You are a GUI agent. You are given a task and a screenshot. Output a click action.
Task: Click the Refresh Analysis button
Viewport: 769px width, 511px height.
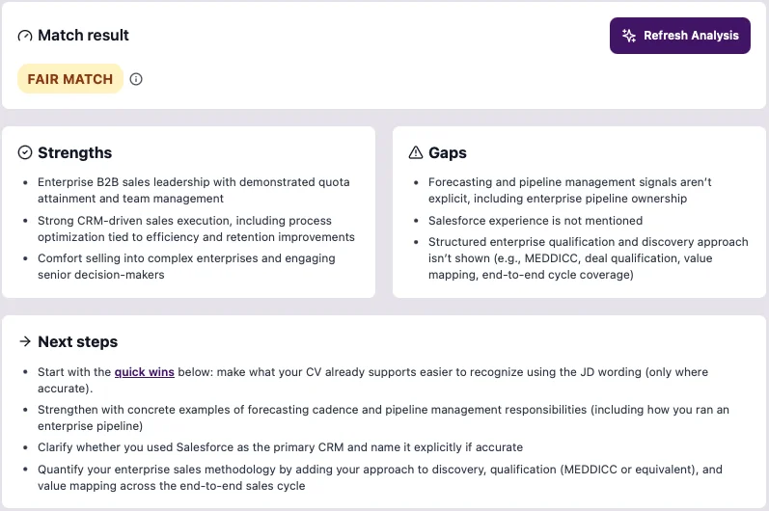point(679,36)
